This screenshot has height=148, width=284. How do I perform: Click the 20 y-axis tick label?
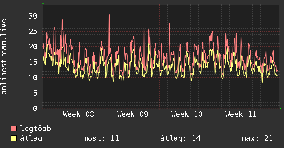click(x=33, y=47)
